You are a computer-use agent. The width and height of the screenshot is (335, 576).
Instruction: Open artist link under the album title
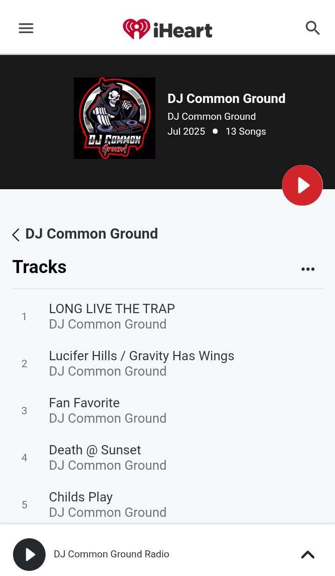coord(212,117)
